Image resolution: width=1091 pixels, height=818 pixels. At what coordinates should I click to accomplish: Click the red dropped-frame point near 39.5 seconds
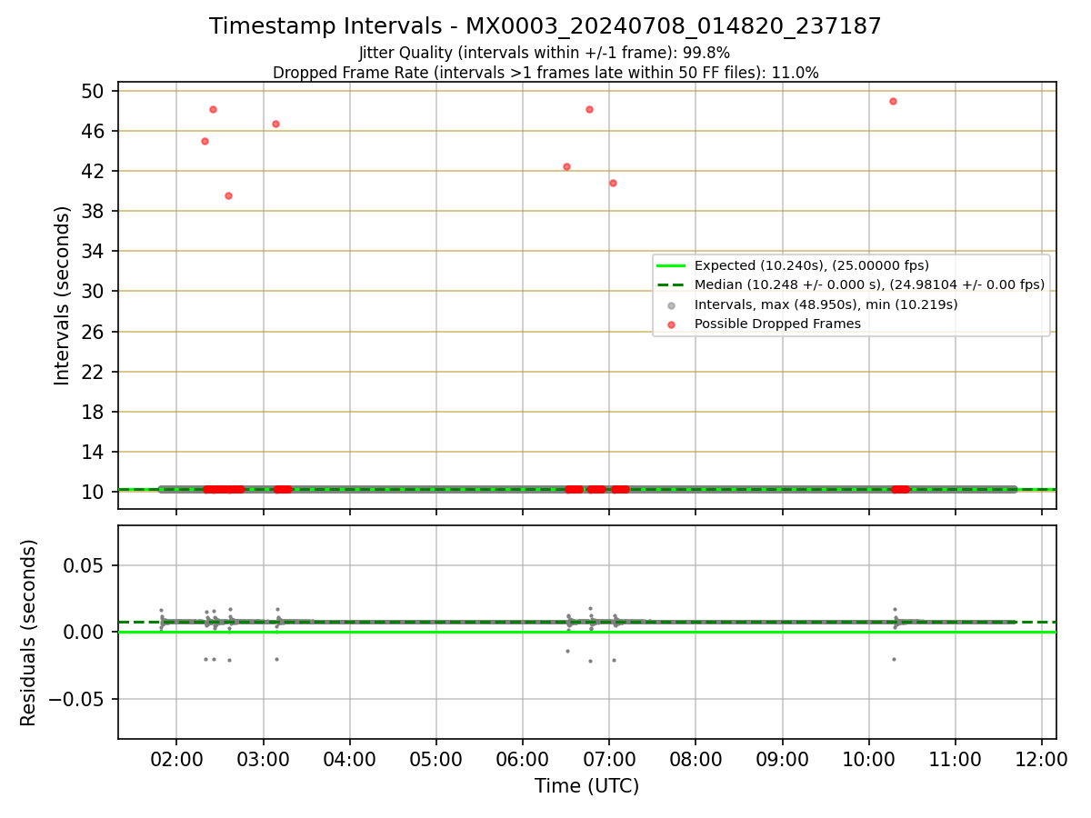coord(228,195)
